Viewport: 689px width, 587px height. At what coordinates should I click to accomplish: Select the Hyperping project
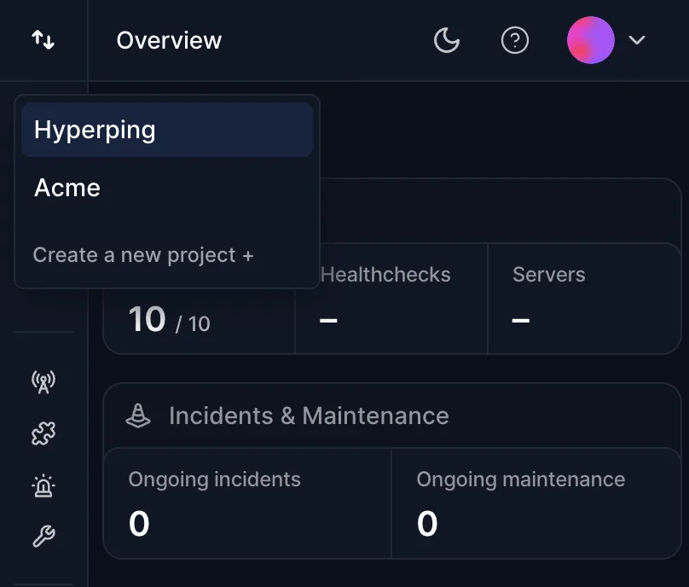pyautogui.click(x=167, y=130)
